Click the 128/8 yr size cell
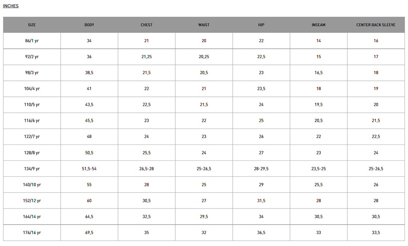Screen dimensions: 408x246 (x=32, y=153)
